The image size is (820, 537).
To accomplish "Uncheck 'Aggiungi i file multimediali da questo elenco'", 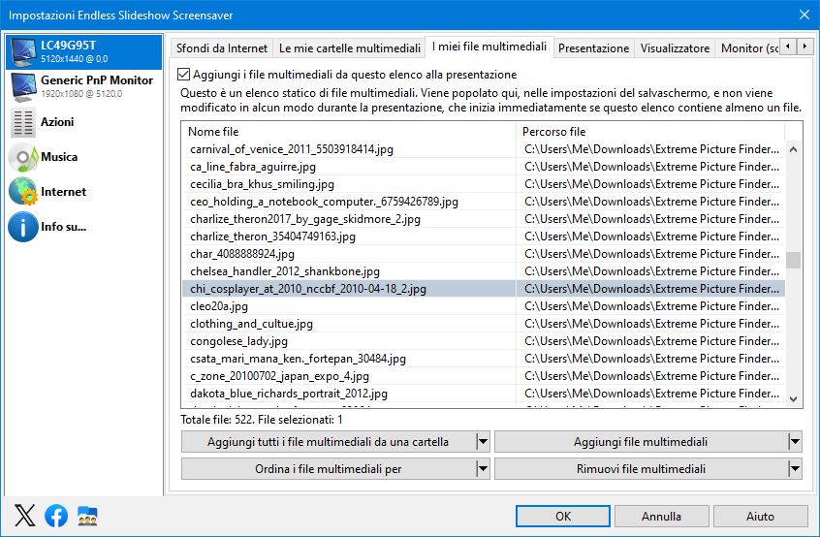I will (x=183, y=75).
